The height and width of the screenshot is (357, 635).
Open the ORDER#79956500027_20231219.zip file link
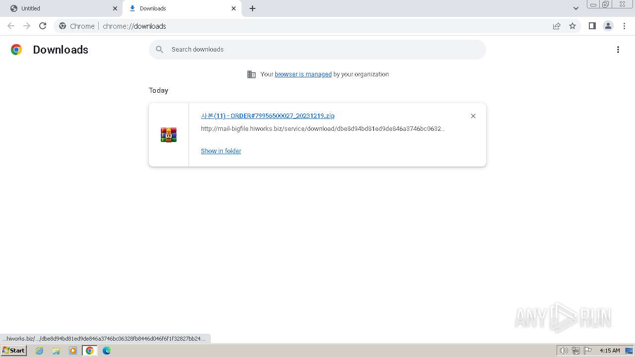[x=267, y=116]
